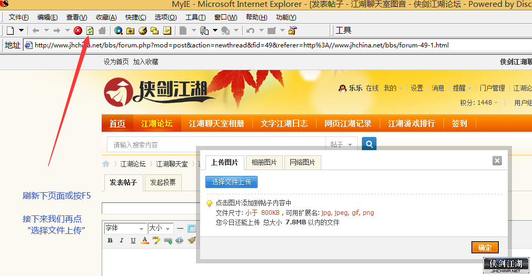Screen dimensions: 532x276
Task: Click the copy pages toolbar icon
Action: click(204, 31)
